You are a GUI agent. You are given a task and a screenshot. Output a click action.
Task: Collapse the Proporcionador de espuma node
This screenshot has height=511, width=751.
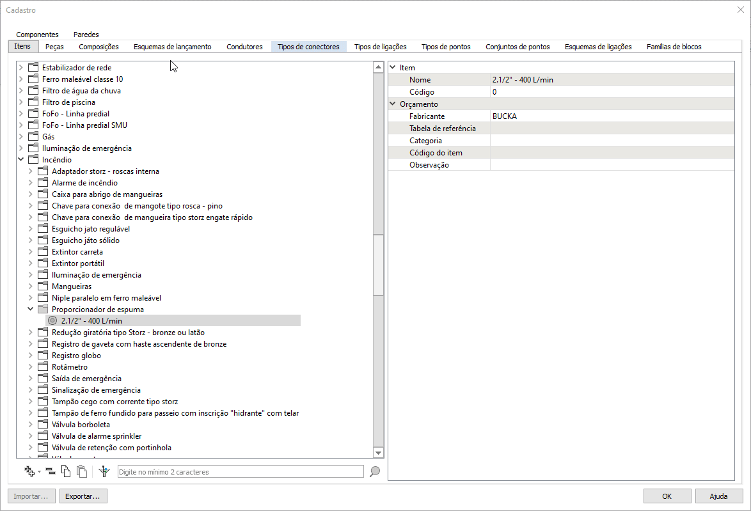coord(31,310)
